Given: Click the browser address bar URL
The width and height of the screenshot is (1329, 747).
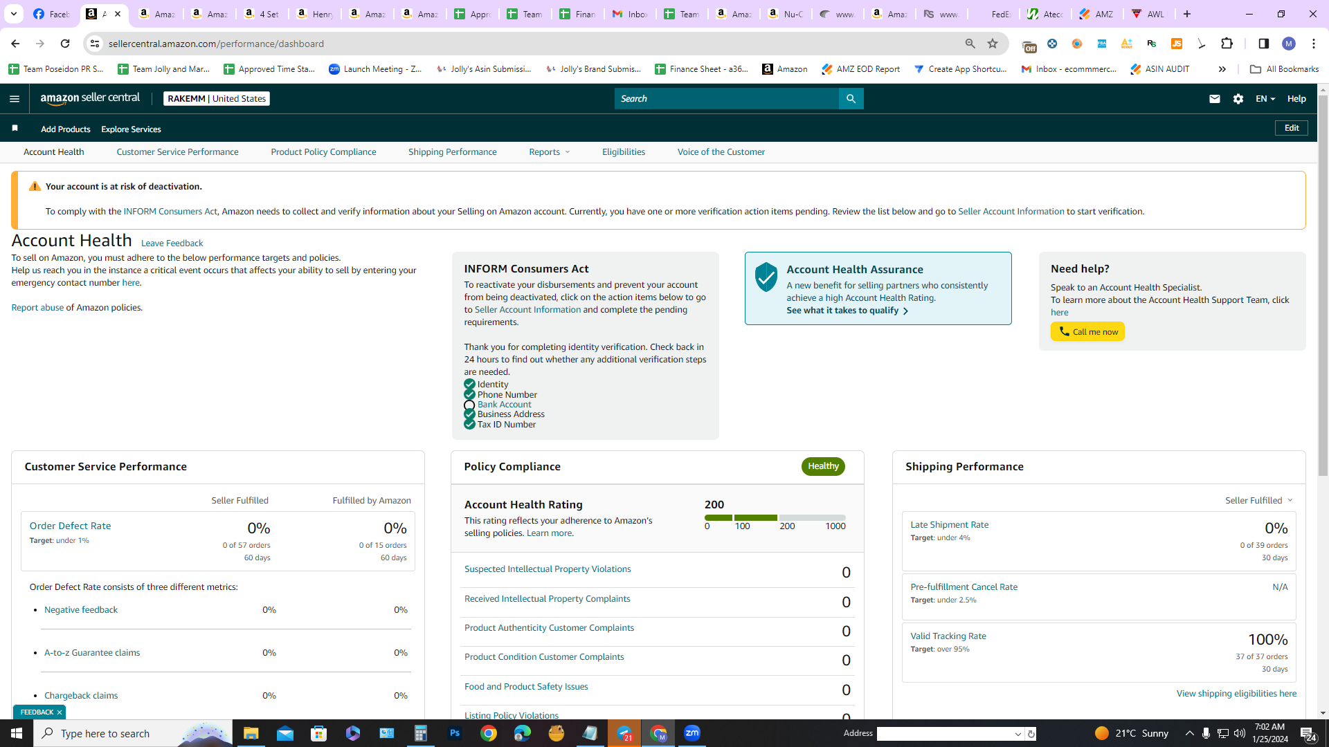Looking at the screenshot, I should click(x=216, y=44).
